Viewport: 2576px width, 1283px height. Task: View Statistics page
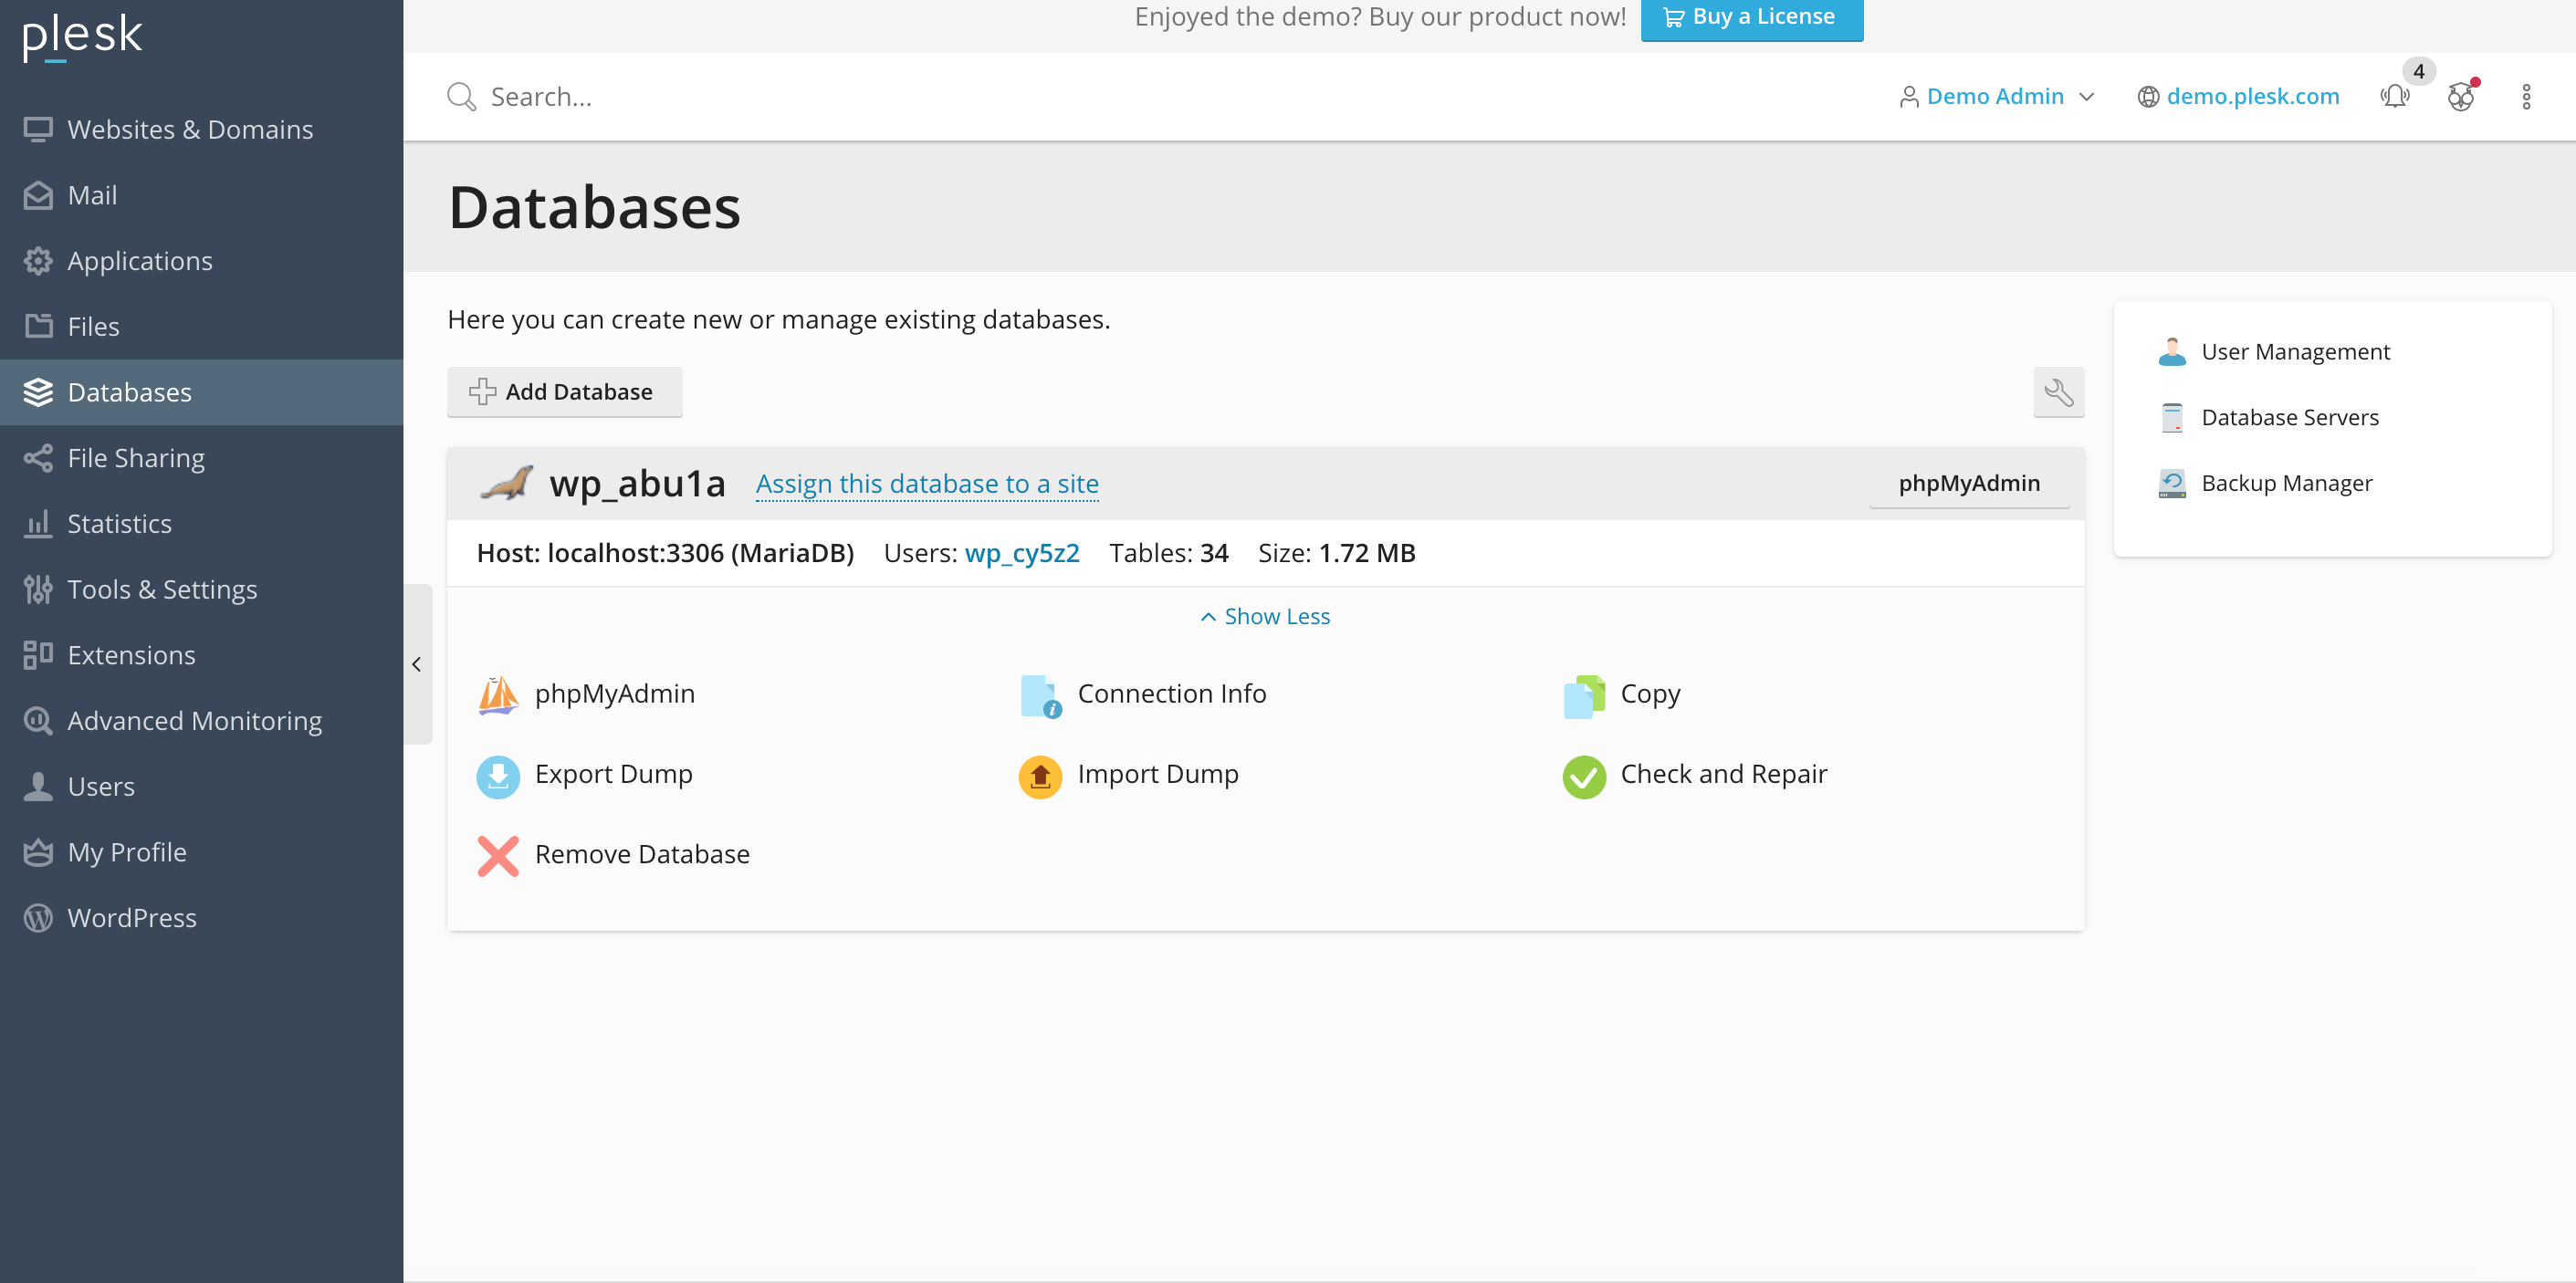201,523
